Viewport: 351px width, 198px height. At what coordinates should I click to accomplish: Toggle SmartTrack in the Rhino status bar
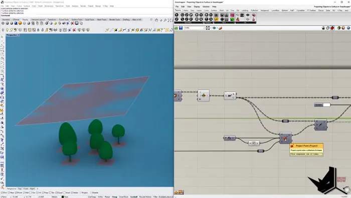(123, 197)
